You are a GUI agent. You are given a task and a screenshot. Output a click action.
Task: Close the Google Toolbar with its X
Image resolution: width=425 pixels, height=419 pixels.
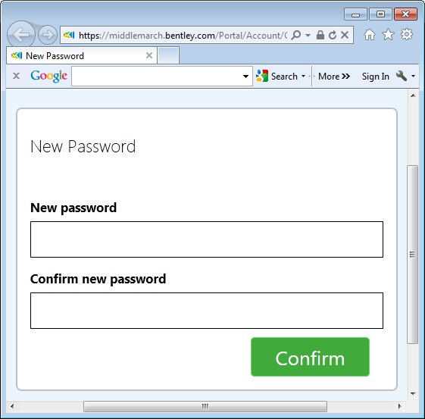pyautogui.click(x=16, y=76)
